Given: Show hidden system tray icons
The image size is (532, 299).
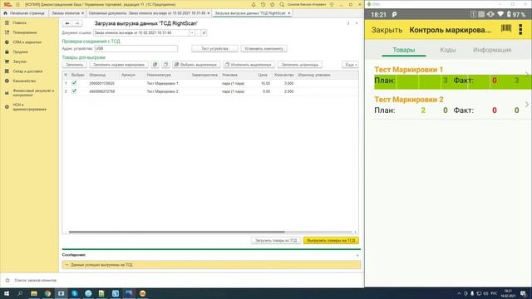Looking at the screenshot, I should pos(459,293).
